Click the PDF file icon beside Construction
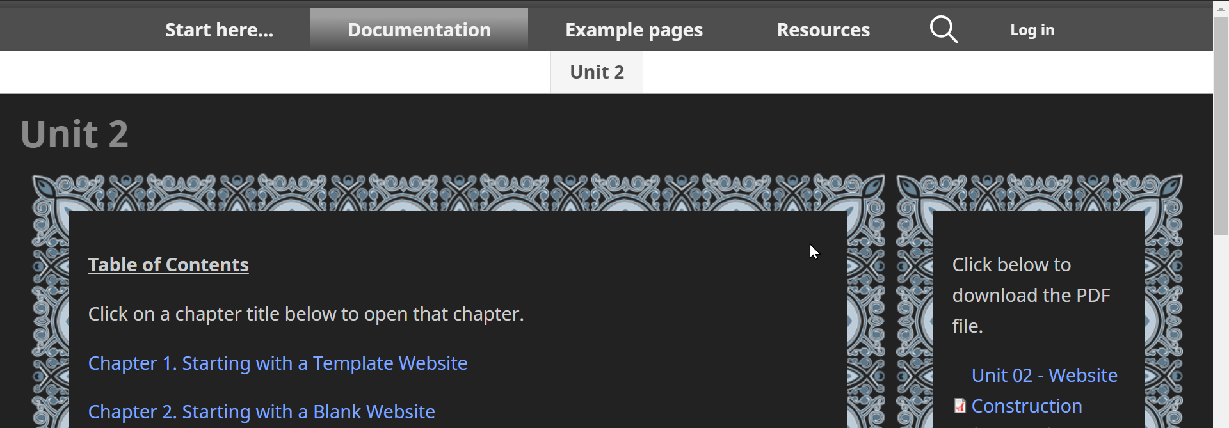The image size is (1229, 428). 960,406
